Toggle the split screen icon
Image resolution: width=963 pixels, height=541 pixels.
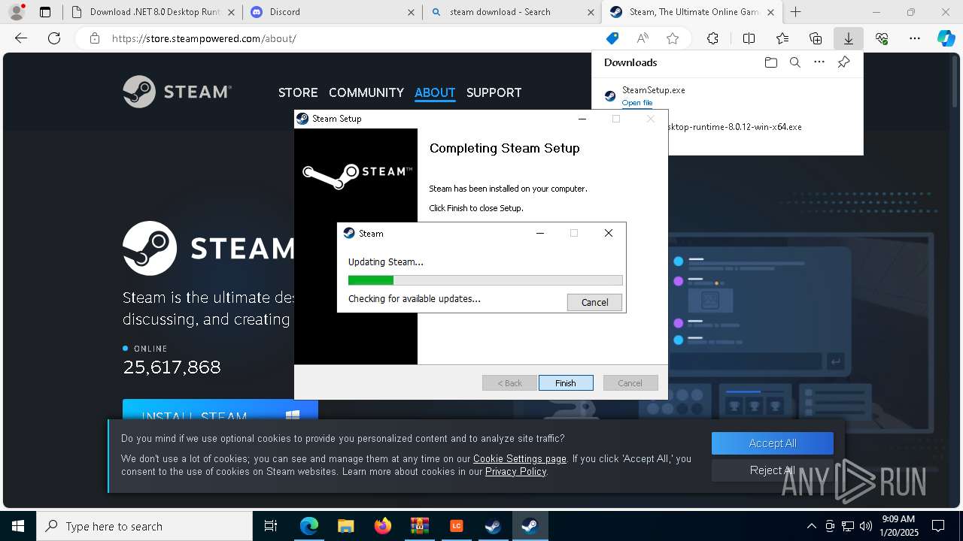pos(749,38)
